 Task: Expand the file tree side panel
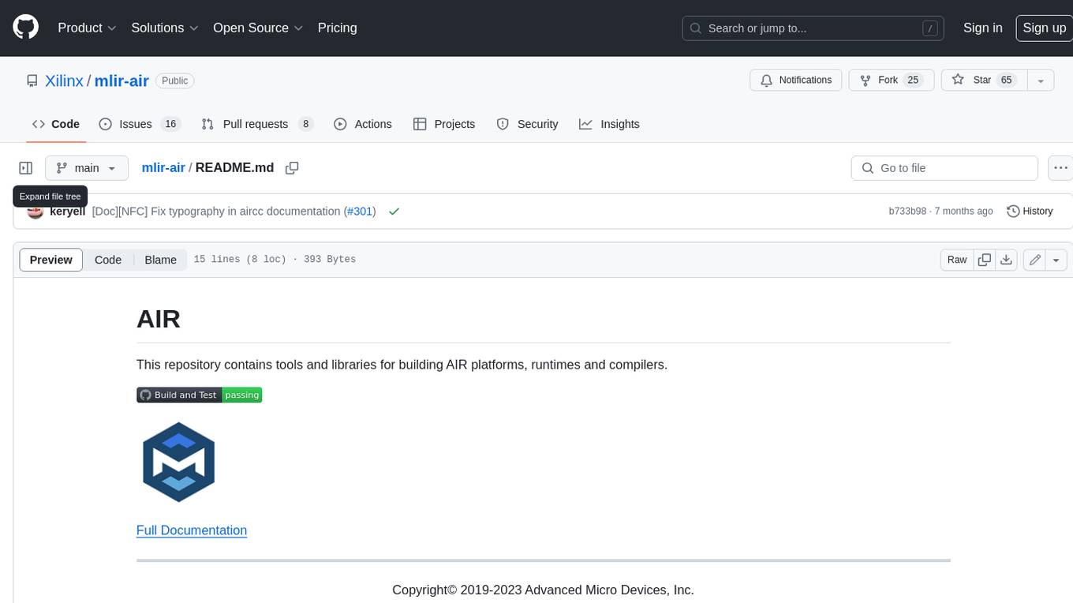click(26, 168)
